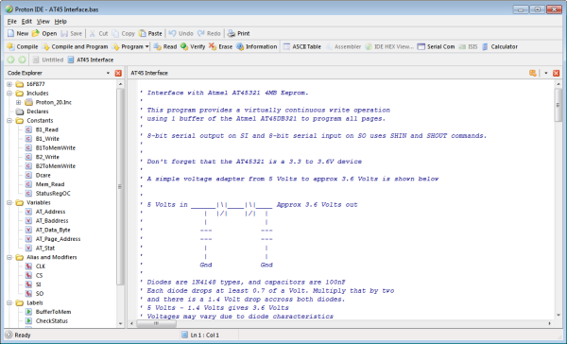Open the editor pane dropdown arrow
The width and height of the screenshot is (567, 344).
tap(546, 73)
